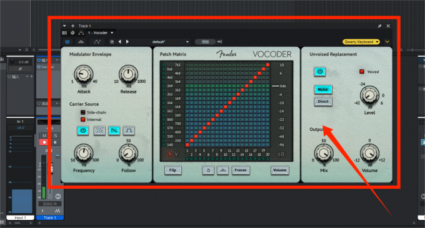425x228 pixels.
Task: Toggle the red record arm button in mixer
Action: point(44,142)
